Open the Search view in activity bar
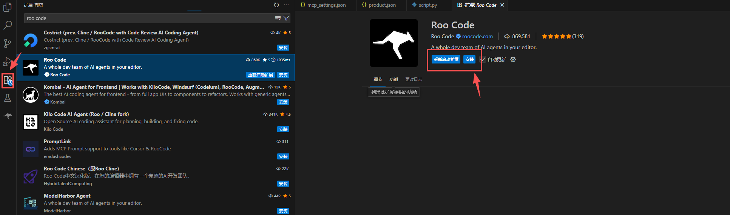 point(8,25)
